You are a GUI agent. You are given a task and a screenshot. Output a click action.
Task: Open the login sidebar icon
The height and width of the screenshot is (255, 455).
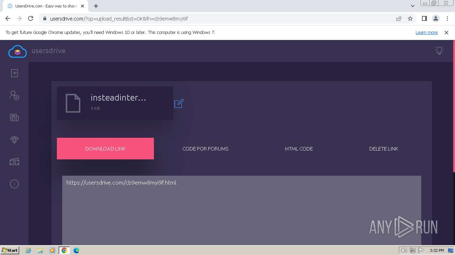tap(14, 73)
